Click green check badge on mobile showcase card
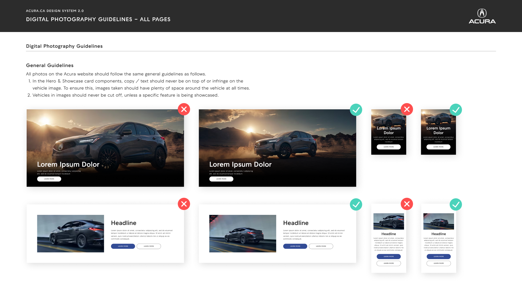This screenshot has width=522, height=293. (x=456, y=205)
